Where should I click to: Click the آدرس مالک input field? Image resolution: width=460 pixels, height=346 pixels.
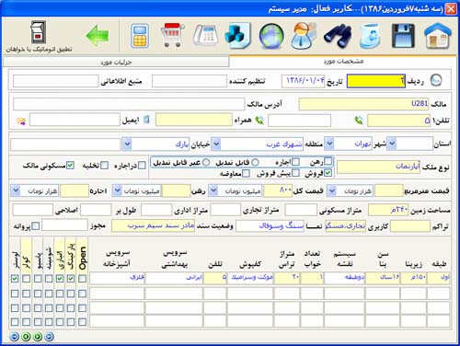point(129,104)
